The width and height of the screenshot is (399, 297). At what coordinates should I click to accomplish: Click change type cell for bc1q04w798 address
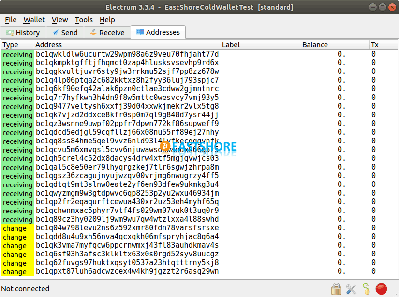click(x=17, y=228)
